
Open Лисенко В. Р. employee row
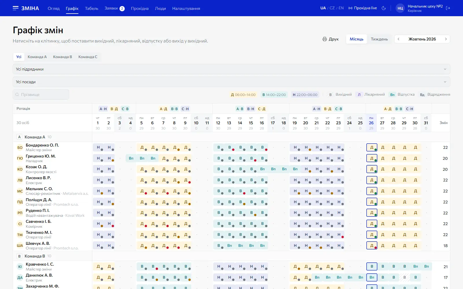52,180
